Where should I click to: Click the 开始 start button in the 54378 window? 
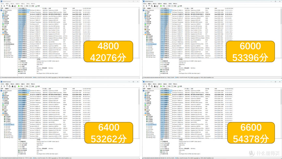[163, 86]
